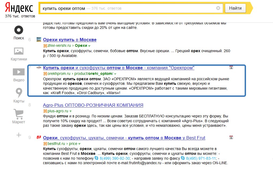Click green Орехи breadcrumb under zhivi-vershi

pos(81,46)
